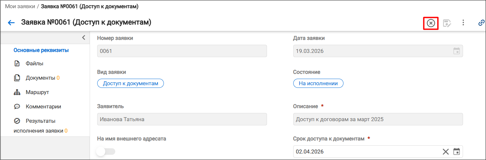Click the Доступ к документам chip

pyautogui.click(x=130, y=83)
